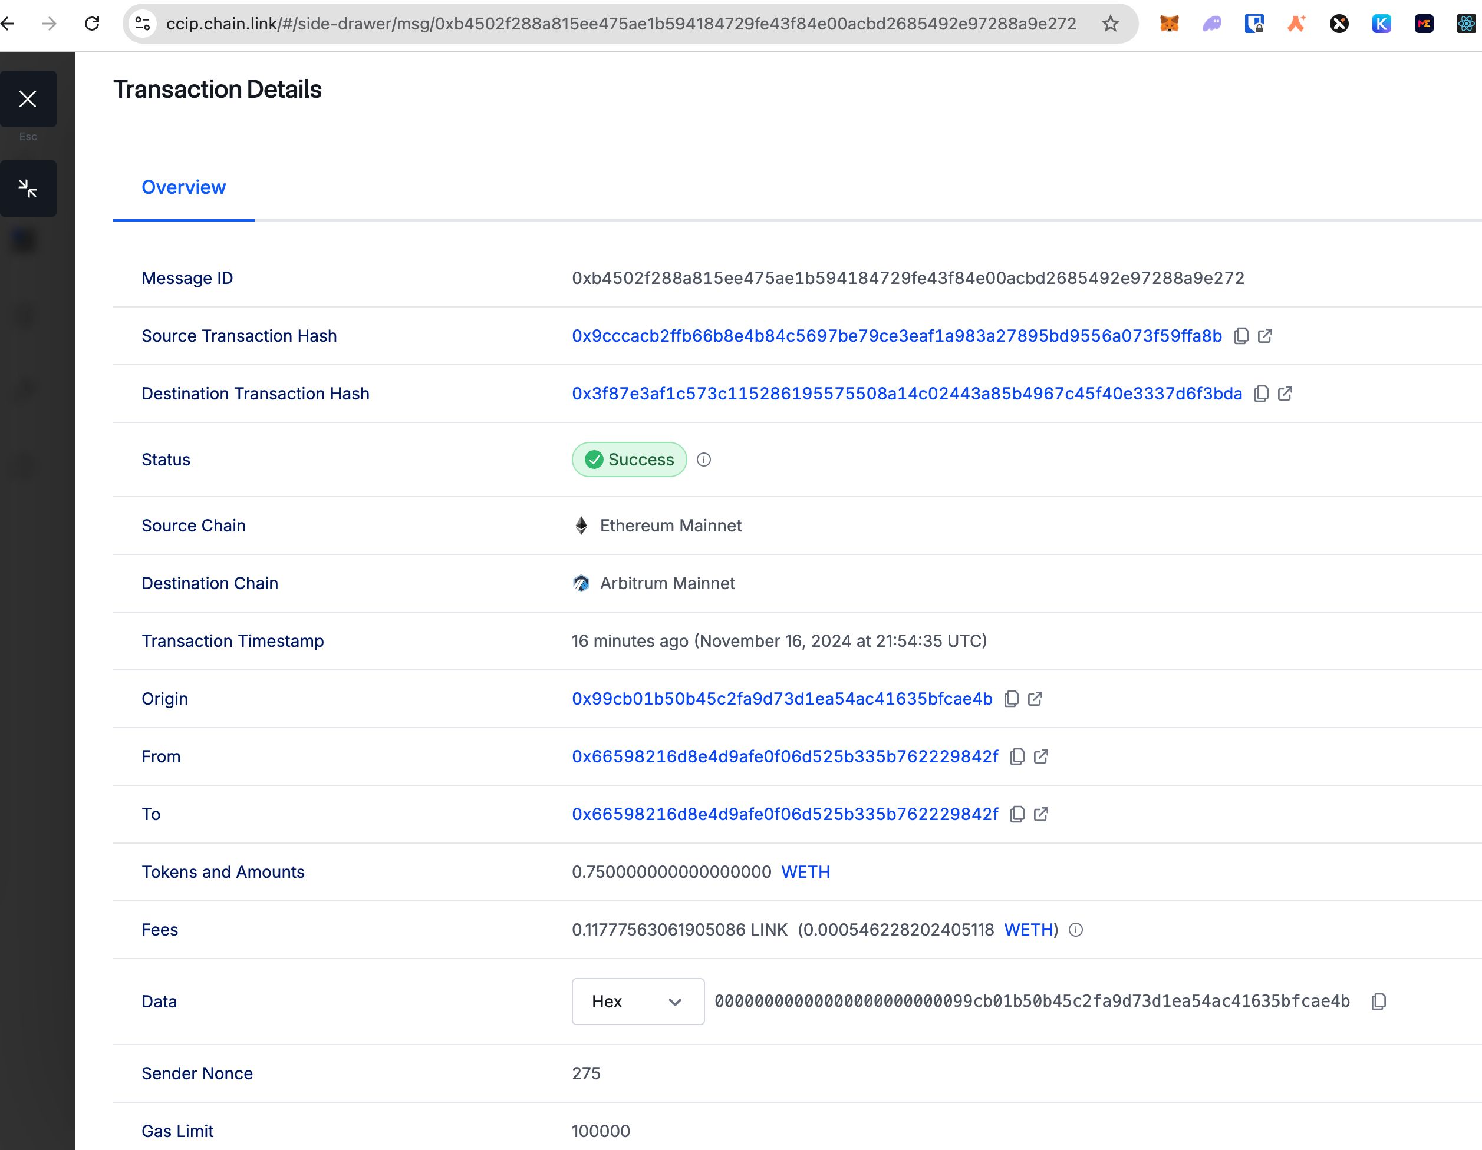Copy the Origin address
The width and height of the screenshot is (1482, 1150).
coord(1011,698)
